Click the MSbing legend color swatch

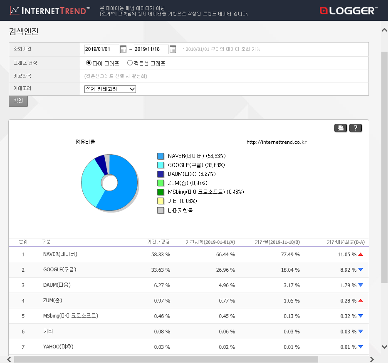coord(161,192)
